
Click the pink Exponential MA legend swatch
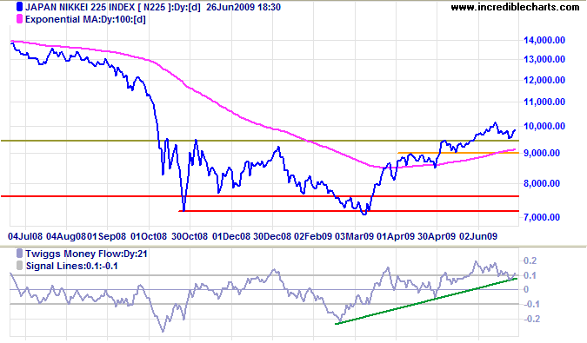tap(19, 19)
